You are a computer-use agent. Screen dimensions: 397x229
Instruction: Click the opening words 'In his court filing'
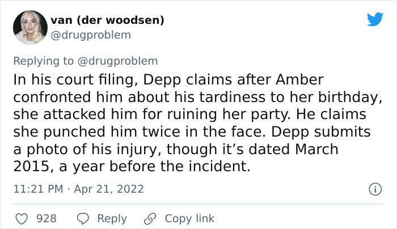(73, 80)
